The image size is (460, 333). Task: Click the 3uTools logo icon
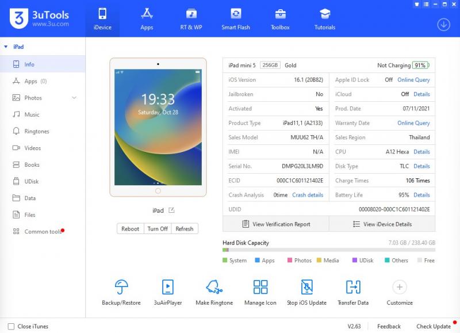[19, 18]
